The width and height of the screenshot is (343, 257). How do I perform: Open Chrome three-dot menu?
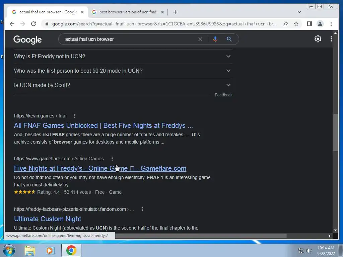[331, 24]
